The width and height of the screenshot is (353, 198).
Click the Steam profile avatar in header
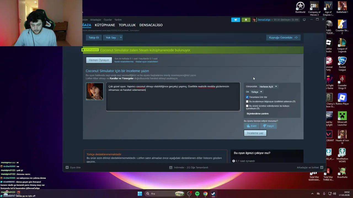(254, 20)
